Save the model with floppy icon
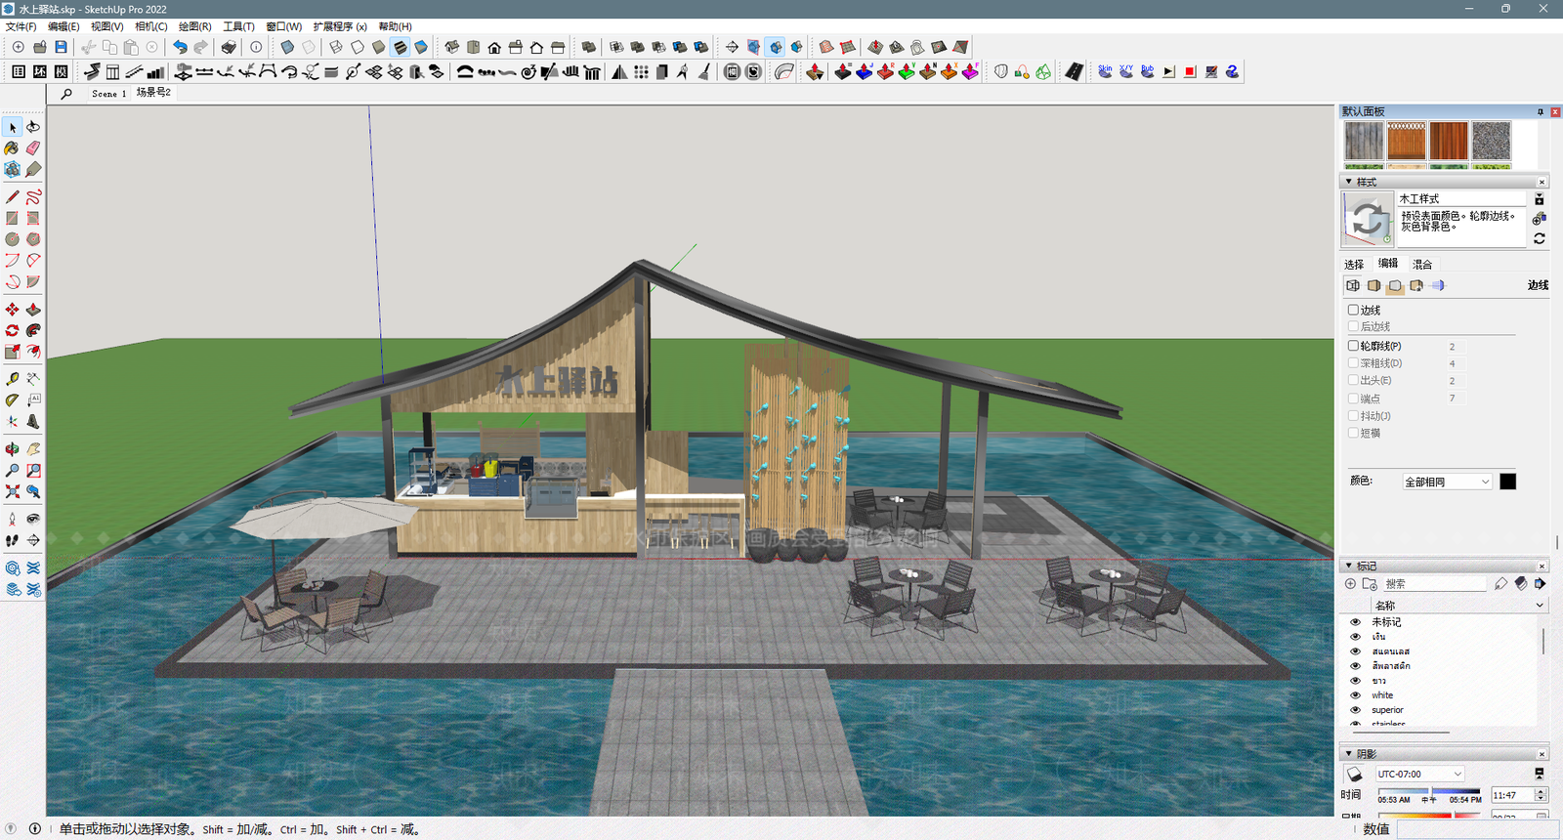 tap(61, 47)
